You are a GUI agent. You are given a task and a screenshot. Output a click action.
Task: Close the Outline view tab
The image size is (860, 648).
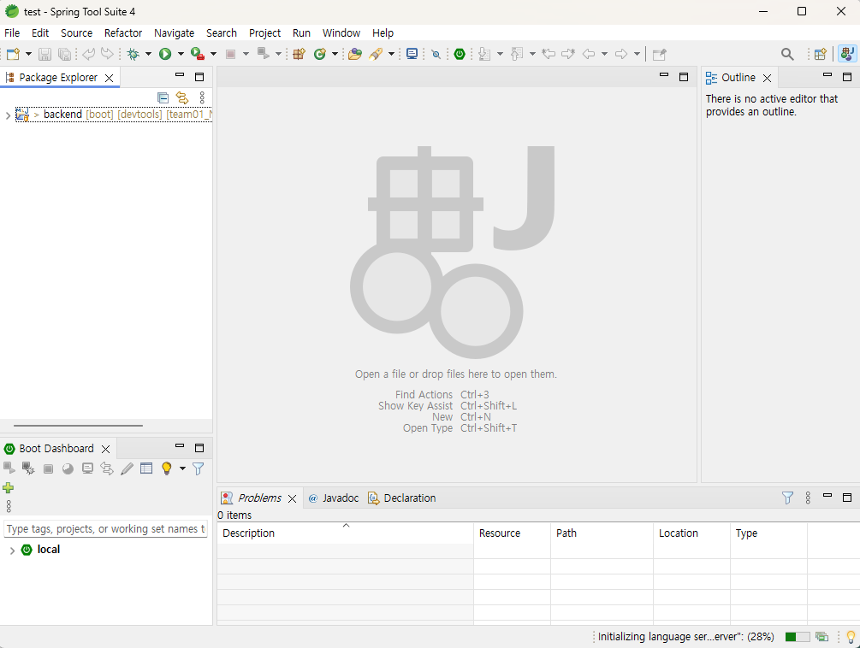tap(768, 78)
